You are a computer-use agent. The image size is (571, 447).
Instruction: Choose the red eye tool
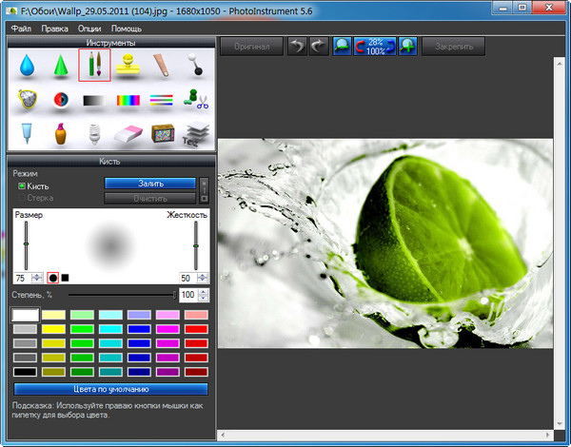60,100
